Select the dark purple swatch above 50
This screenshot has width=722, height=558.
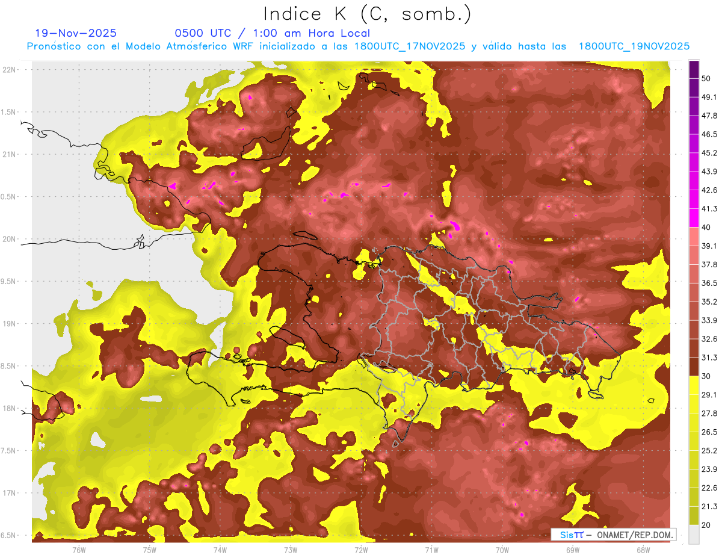click(694, 69)
